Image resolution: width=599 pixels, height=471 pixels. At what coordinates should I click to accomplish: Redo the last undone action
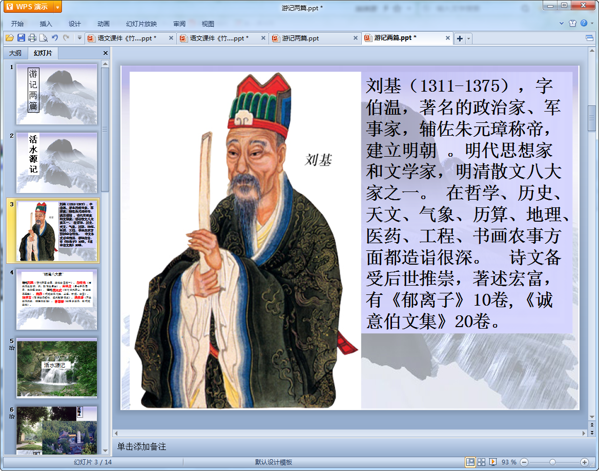pyautogui.click(x=66, y=37)
